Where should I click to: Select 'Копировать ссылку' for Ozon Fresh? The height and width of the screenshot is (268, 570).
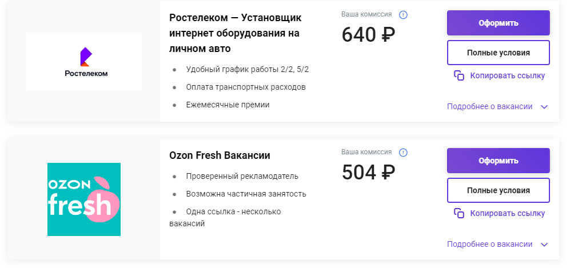coord(508,213)
